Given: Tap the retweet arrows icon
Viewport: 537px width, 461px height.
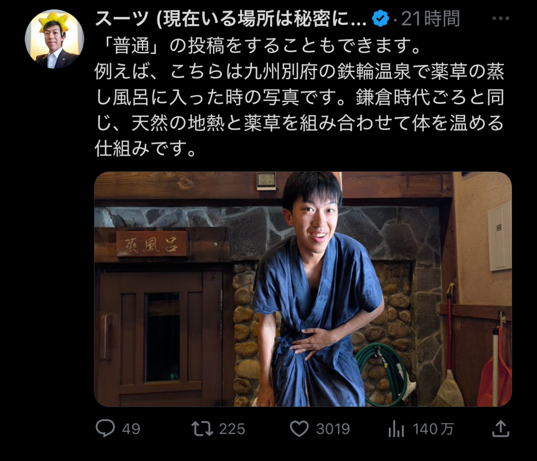Looking at the screenshot, I should tap(202, 429).
